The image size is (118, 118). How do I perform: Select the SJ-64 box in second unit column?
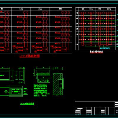[26, 49]
